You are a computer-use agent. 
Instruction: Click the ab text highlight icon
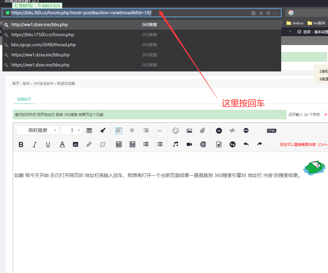pyautogui.click(x=76, y=144)
